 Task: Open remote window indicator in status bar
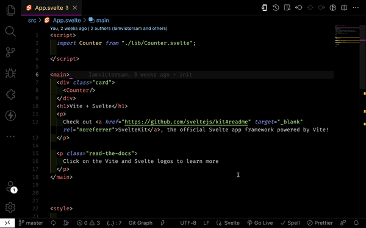[x=7, y=223]
